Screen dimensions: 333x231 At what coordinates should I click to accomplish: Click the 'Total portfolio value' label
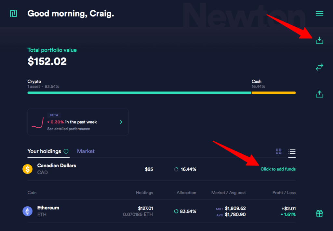(52, 50)
